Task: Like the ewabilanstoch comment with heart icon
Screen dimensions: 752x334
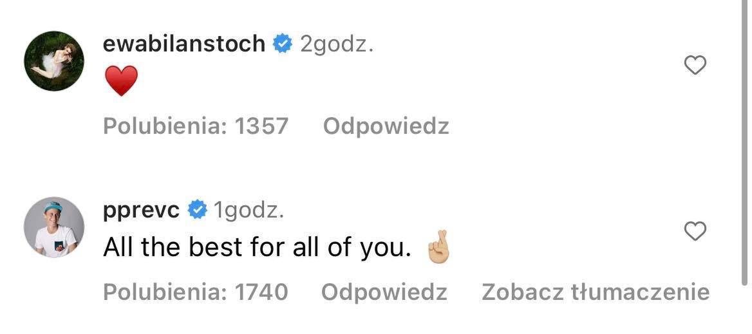Action: click(695, 65)
